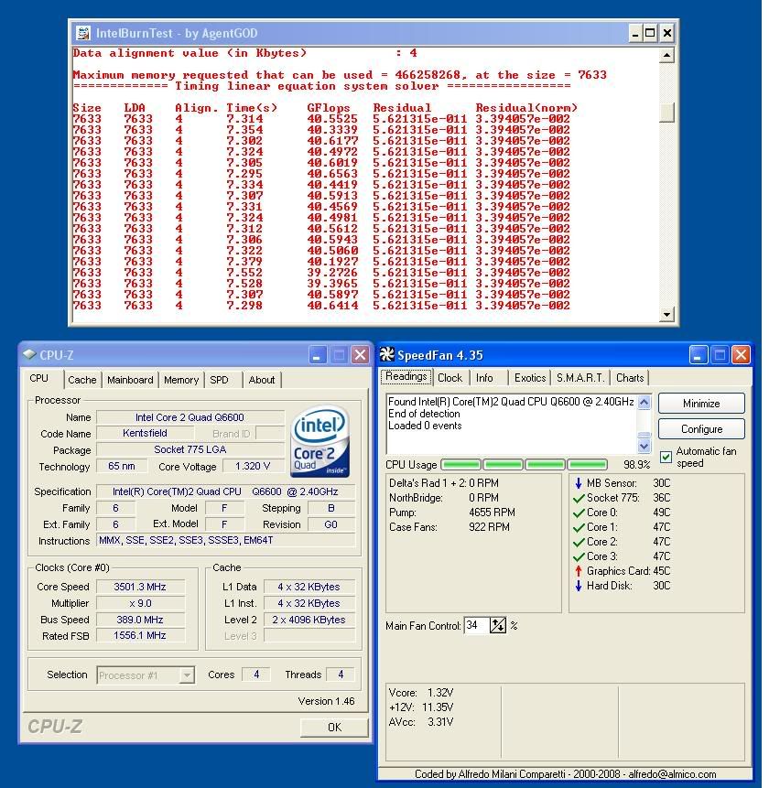Viewport: 769px width, 788px height.
Task: Select the Memory tab in CPU-Z
Action: [x=181, y=380]
